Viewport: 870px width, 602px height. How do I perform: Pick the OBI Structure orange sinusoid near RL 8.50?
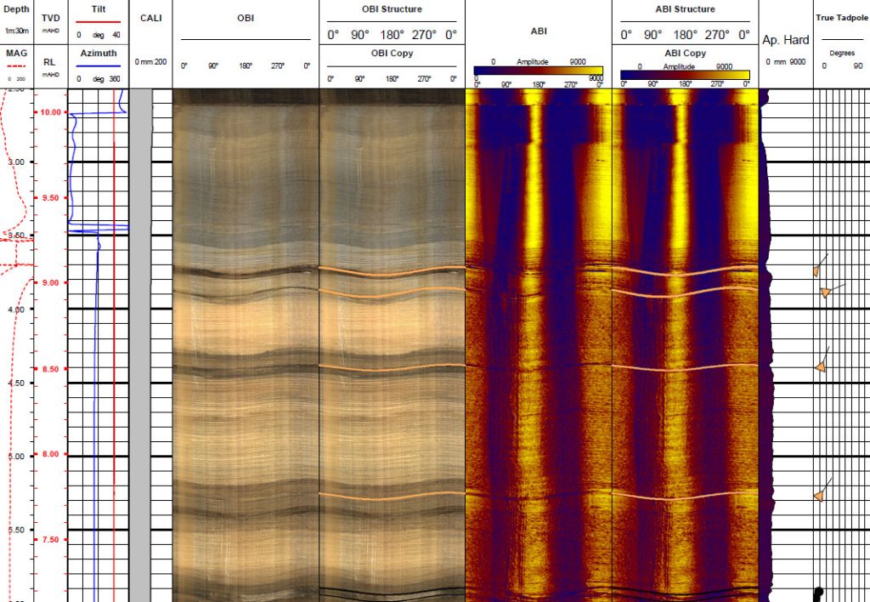click(x=392, y=367)
